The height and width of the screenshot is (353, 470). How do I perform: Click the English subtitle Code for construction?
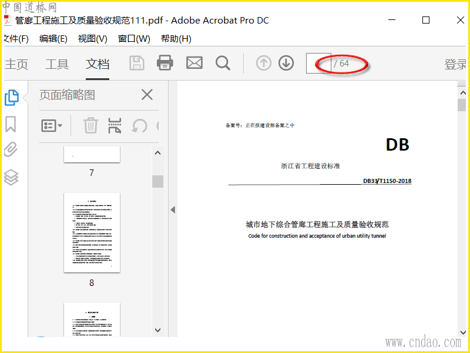pyautogui.click(x=317, y=236)
